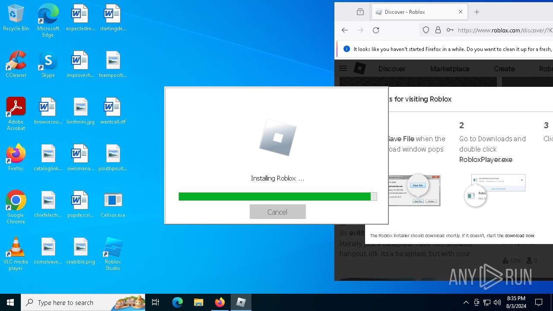Switch to Roblox installer on taskbar

point(241,302)
